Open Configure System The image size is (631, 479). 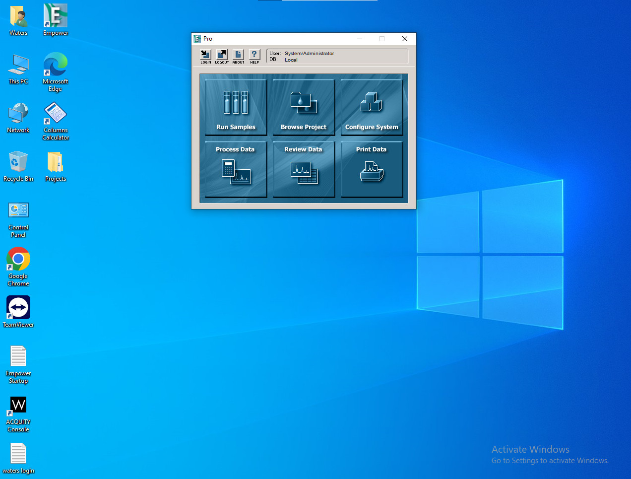click(x=372, y=107)
